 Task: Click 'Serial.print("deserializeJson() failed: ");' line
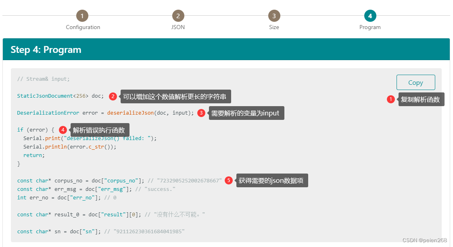(90, 138)
